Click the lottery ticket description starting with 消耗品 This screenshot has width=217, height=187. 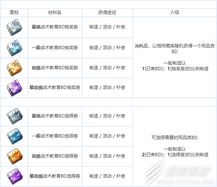coord(174,49)
